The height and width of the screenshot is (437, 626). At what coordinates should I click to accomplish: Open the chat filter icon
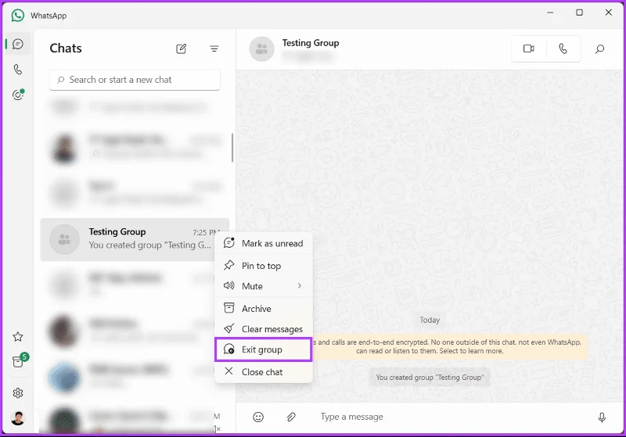(214, 48)
